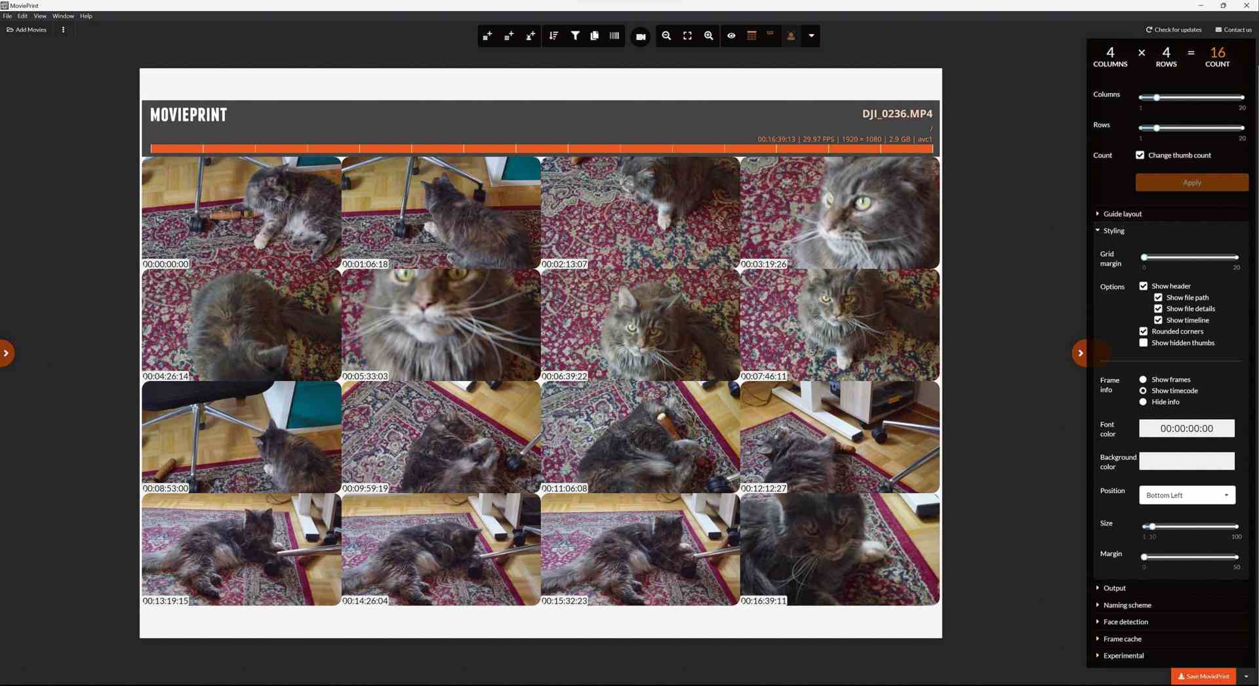Select the thumbnail at 00:04:26:14

pos(241,325)
